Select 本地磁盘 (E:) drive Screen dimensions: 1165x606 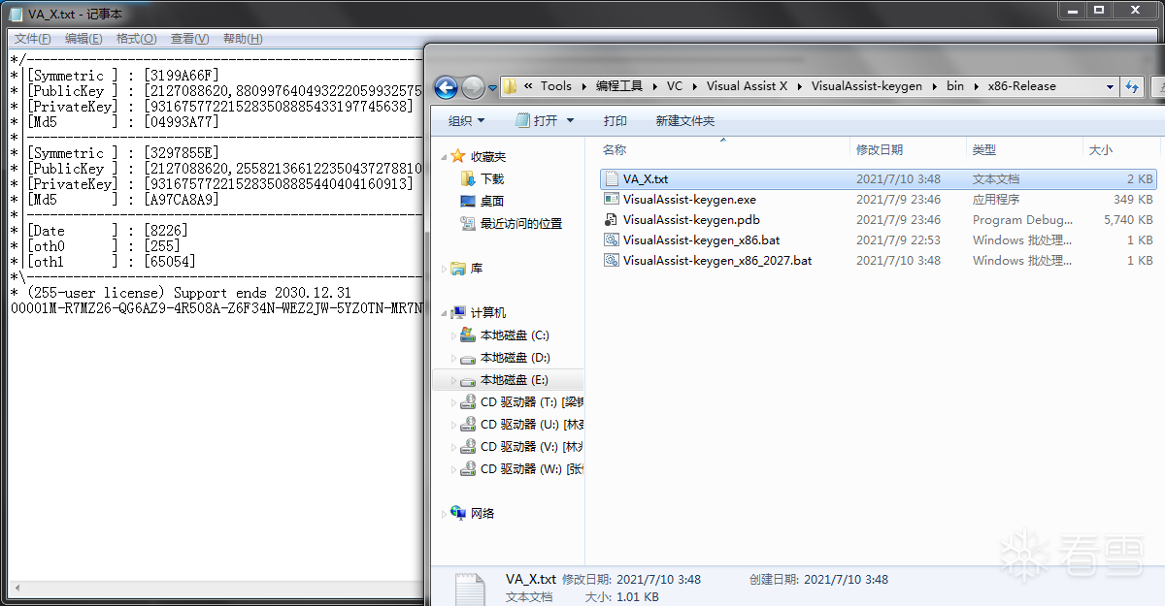[515, 380]
